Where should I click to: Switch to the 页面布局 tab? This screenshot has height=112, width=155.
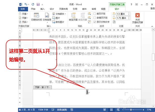[x=63, y=9]
